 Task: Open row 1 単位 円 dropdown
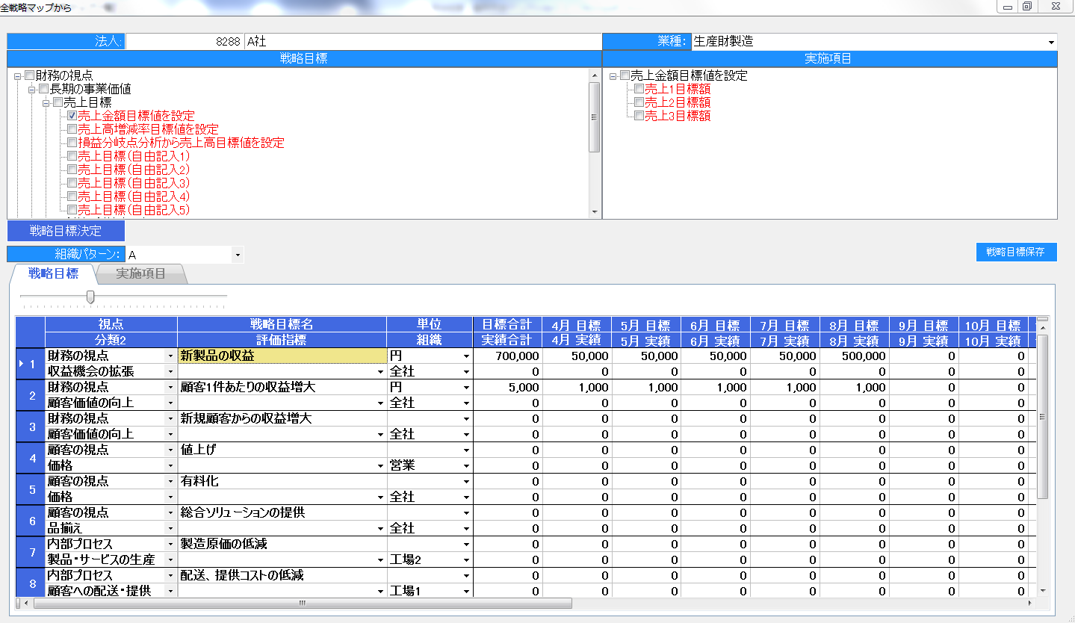(x=466, y=356)
